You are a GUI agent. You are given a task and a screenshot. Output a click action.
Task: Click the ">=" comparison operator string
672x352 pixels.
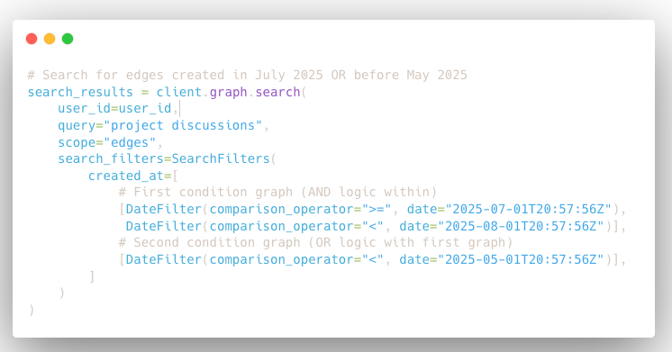coord(377,209)
